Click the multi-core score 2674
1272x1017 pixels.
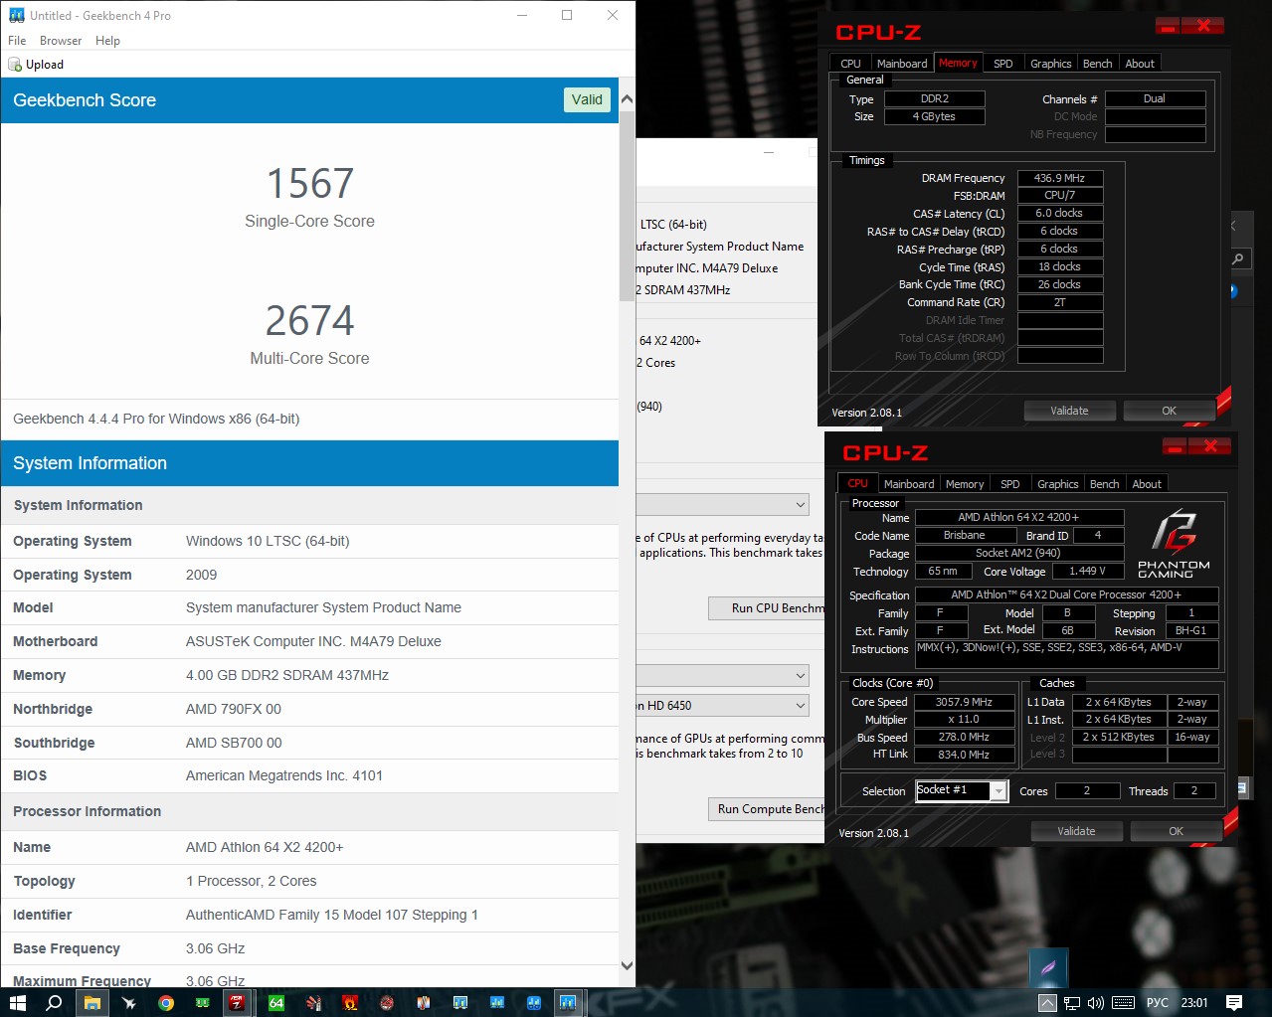tap(309, 321)
